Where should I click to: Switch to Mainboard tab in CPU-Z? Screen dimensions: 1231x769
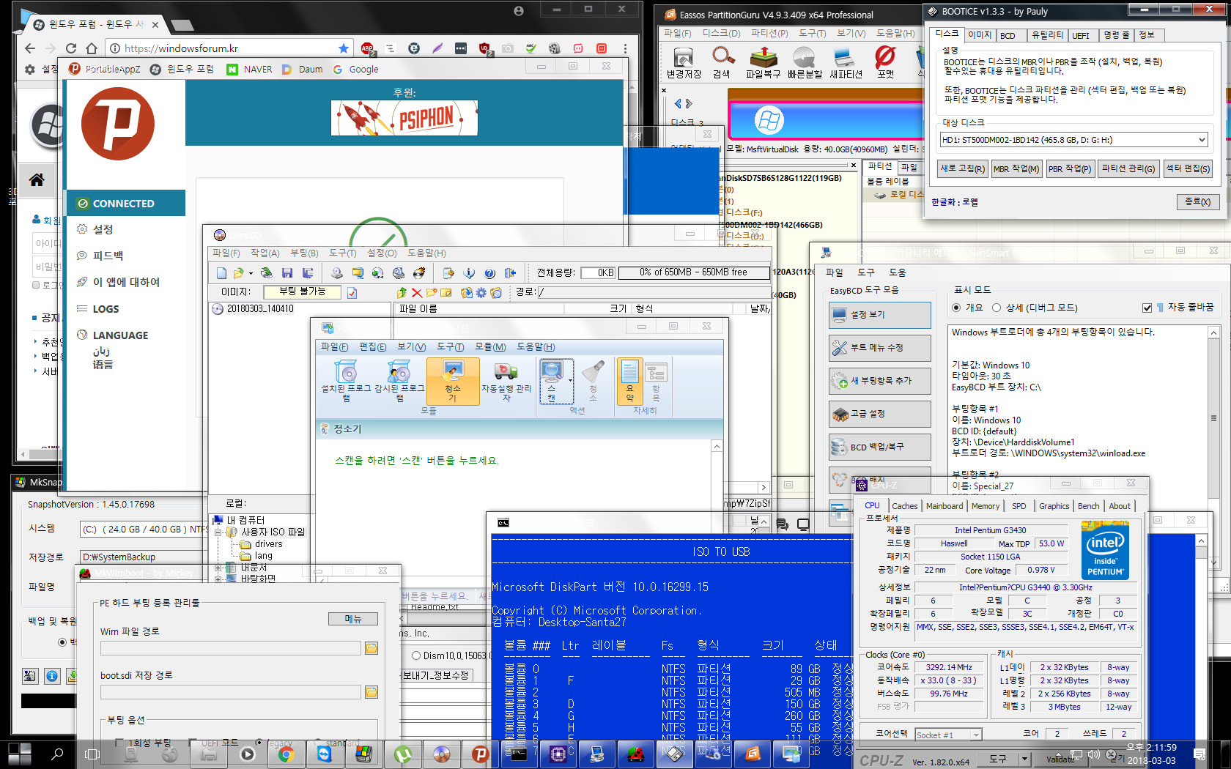[944, 506]
